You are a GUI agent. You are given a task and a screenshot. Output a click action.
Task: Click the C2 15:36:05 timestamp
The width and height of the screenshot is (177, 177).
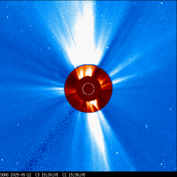(74, 175)
